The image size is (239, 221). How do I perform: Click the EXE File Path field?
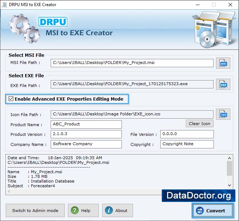coord(132,84)
